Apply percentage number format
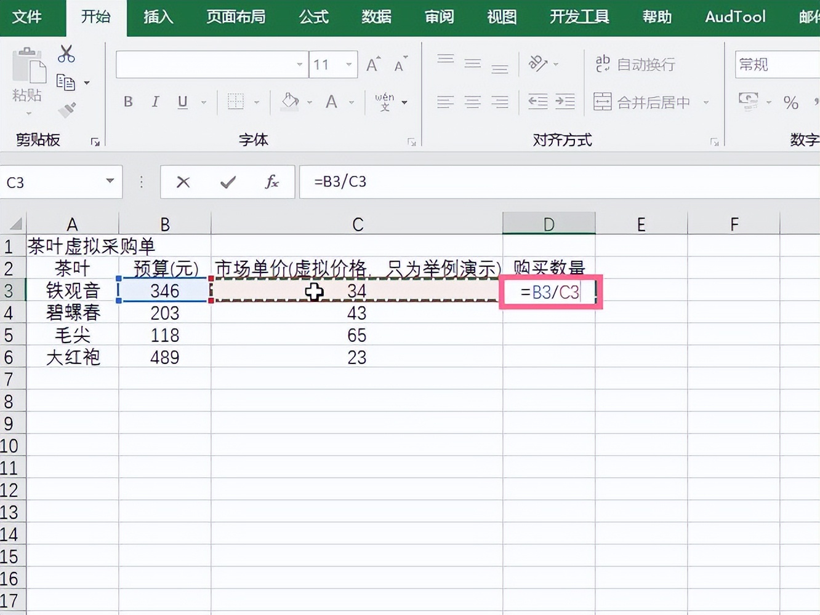Image resolution: width=820 pixels, height=615 pixels. point(791,103)
